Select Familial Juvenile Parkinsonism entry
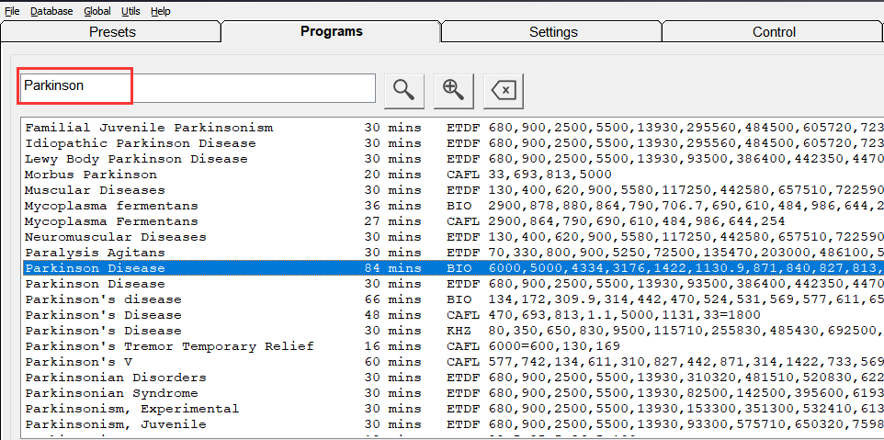This screenshot has height=440, width=884. click(x=149, y=128)
